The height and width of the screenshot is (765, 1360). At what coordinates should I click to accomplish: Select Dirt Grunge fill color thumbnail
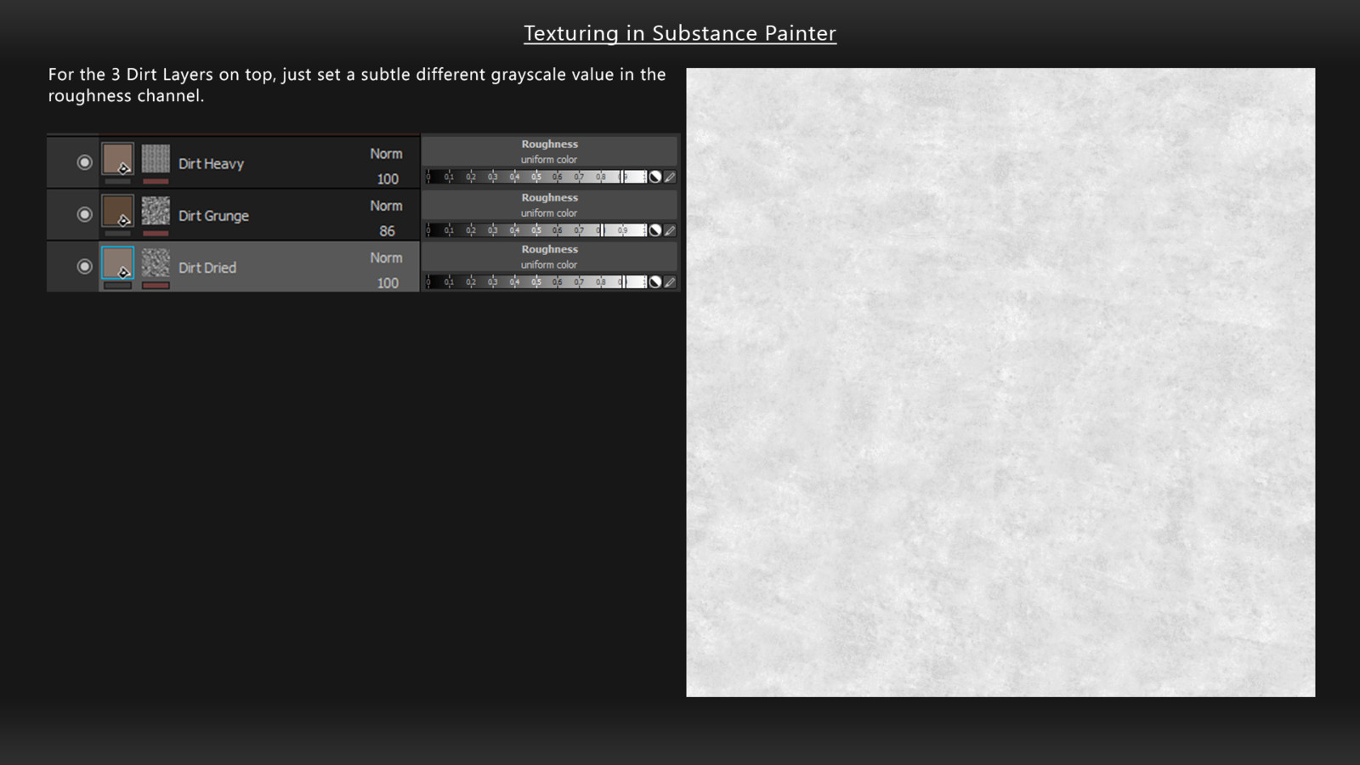point(117,211)
